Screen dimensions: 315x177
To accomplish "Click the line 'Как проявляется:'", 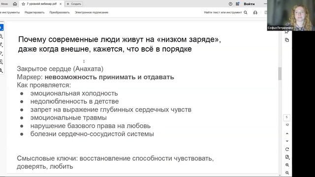I will click(44, 85).
